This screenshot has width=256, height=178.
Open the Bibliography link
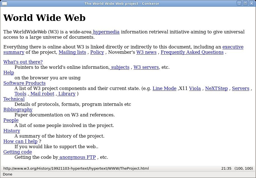tap(18, 110)
